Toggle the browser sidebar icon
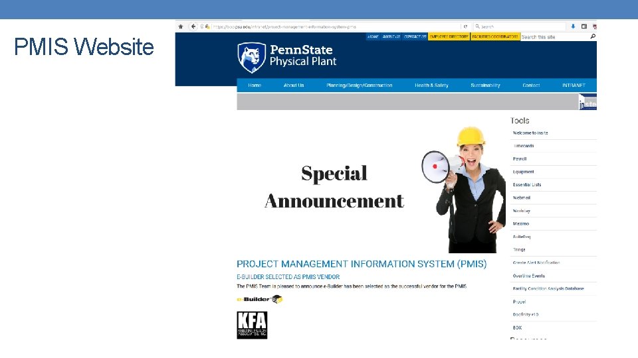Viewport: 638px width, 358px height. 584,27
